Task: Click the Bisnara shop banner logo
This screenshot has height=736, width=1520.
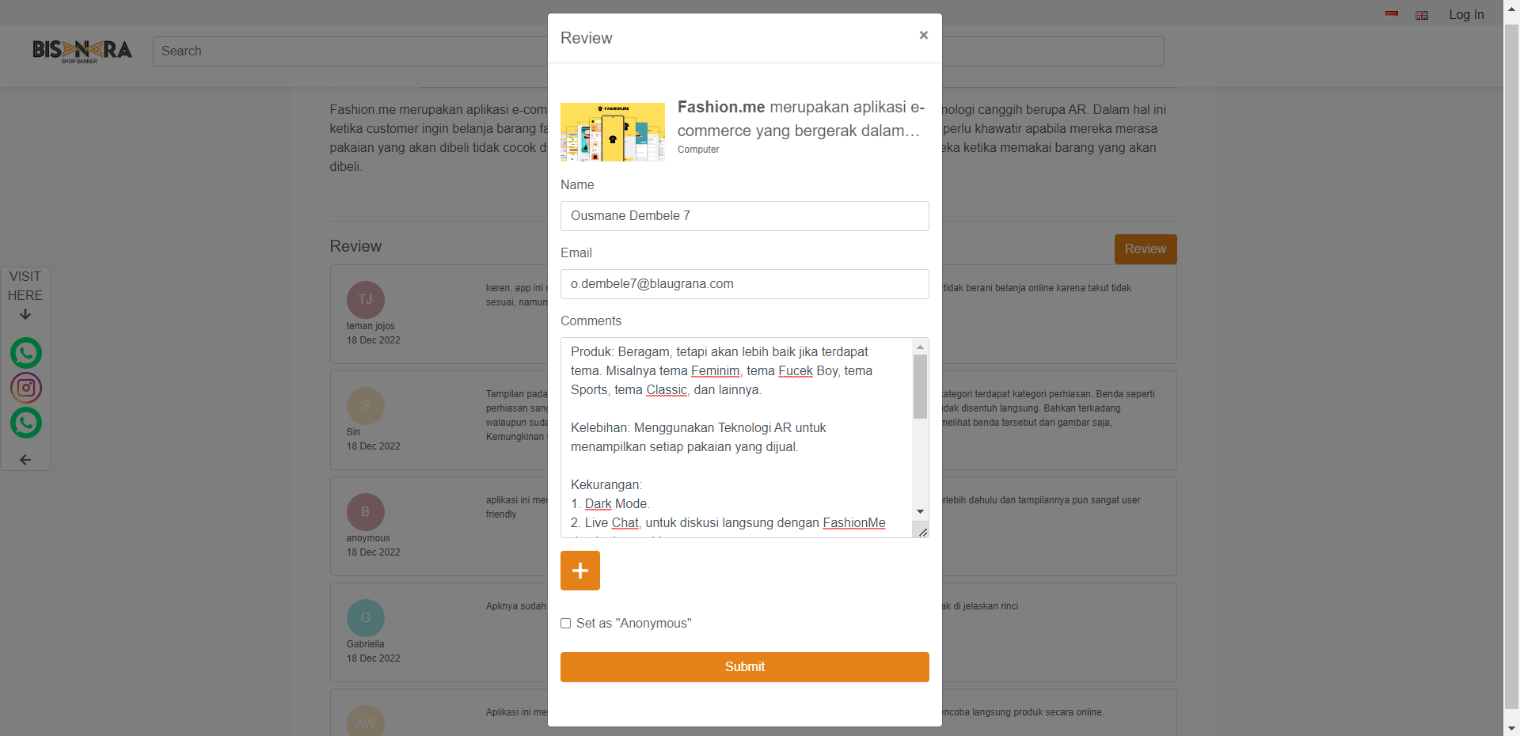Action: (x=82, y=51)
